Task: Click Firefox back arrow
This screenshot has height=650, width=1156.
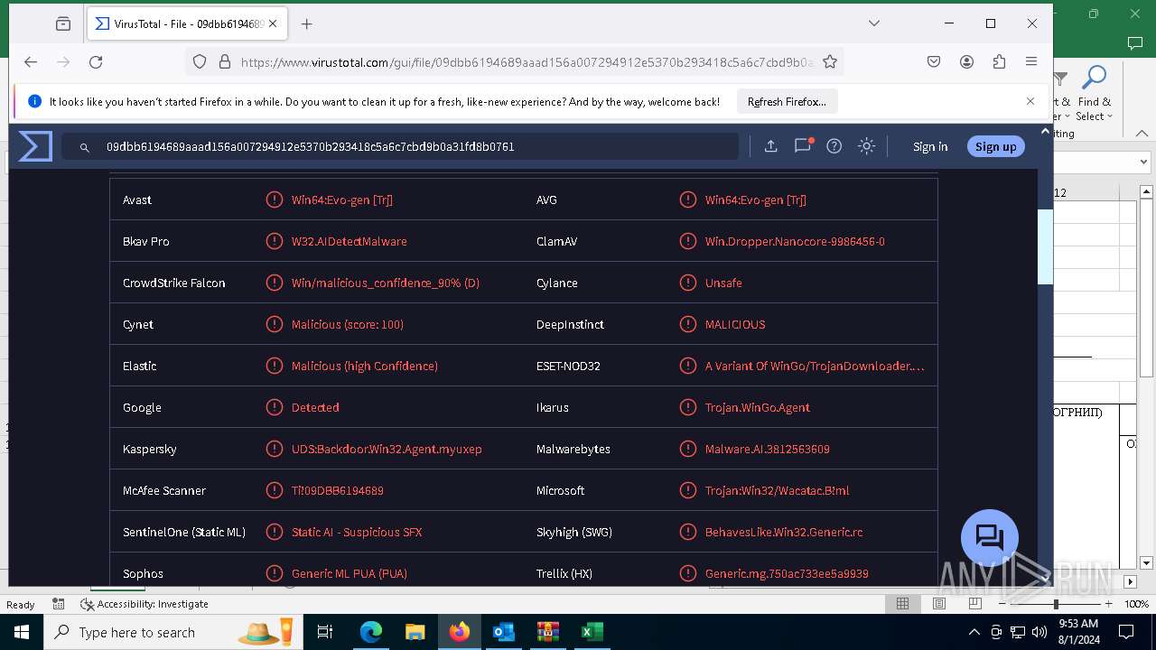Action: click(31, 62)
